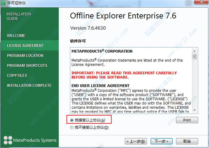Cancel the installation with 取消
Viewport: 209px width, 148px height.
pyautogui.click(x=186, y=141)
